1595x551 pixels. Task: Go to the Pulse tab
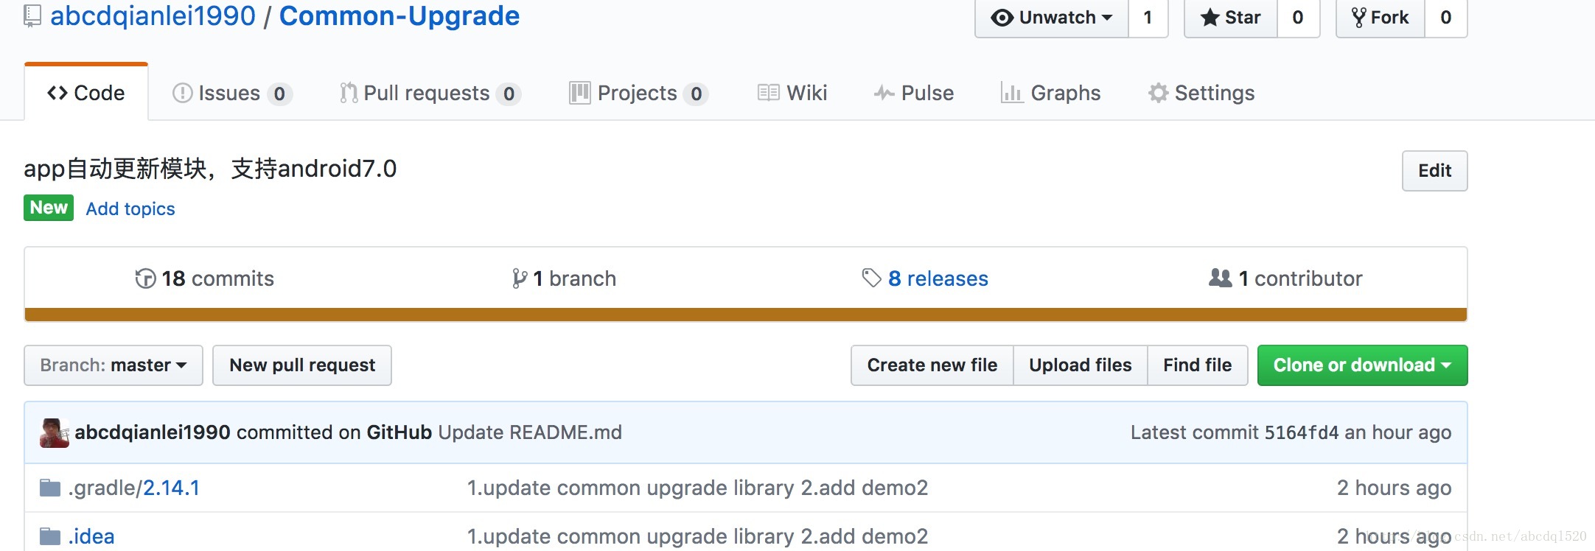pos(914,93)
